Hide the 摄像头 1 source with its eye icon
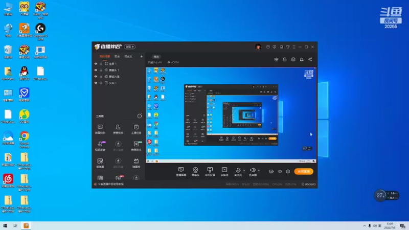The image size is (409, 230). (96, 70)
